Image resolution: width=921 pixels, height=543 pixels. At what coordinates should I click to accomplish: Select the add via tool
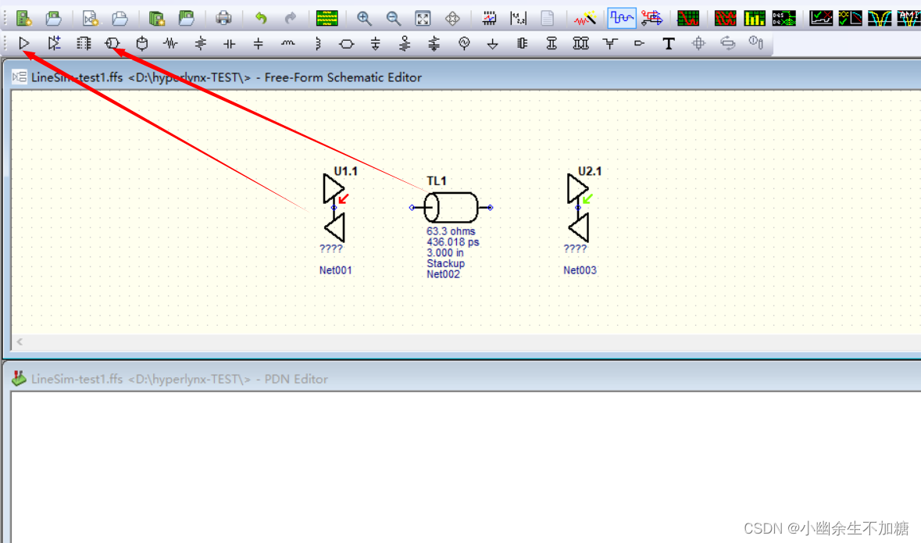click(552, 44)
